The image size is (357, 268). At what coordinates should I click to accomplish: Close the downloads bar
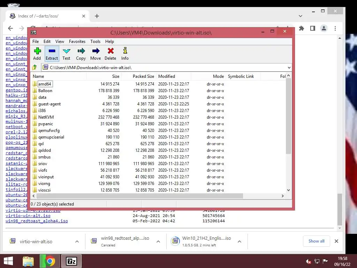(x=336, y=241)
